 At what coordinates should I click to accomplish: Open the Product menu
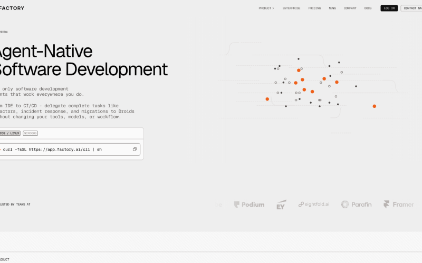(266, 8)
